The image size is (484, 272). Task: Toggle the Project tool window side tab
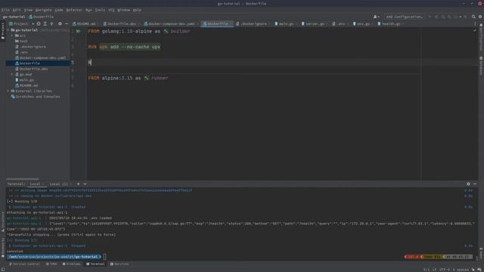pyautogui.click(x=3, y=31)
